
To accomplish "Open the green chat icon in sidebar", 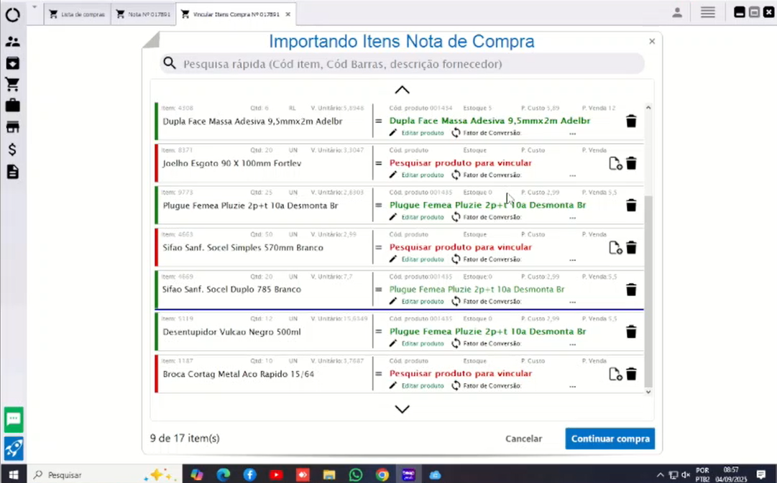I will 13,418.
